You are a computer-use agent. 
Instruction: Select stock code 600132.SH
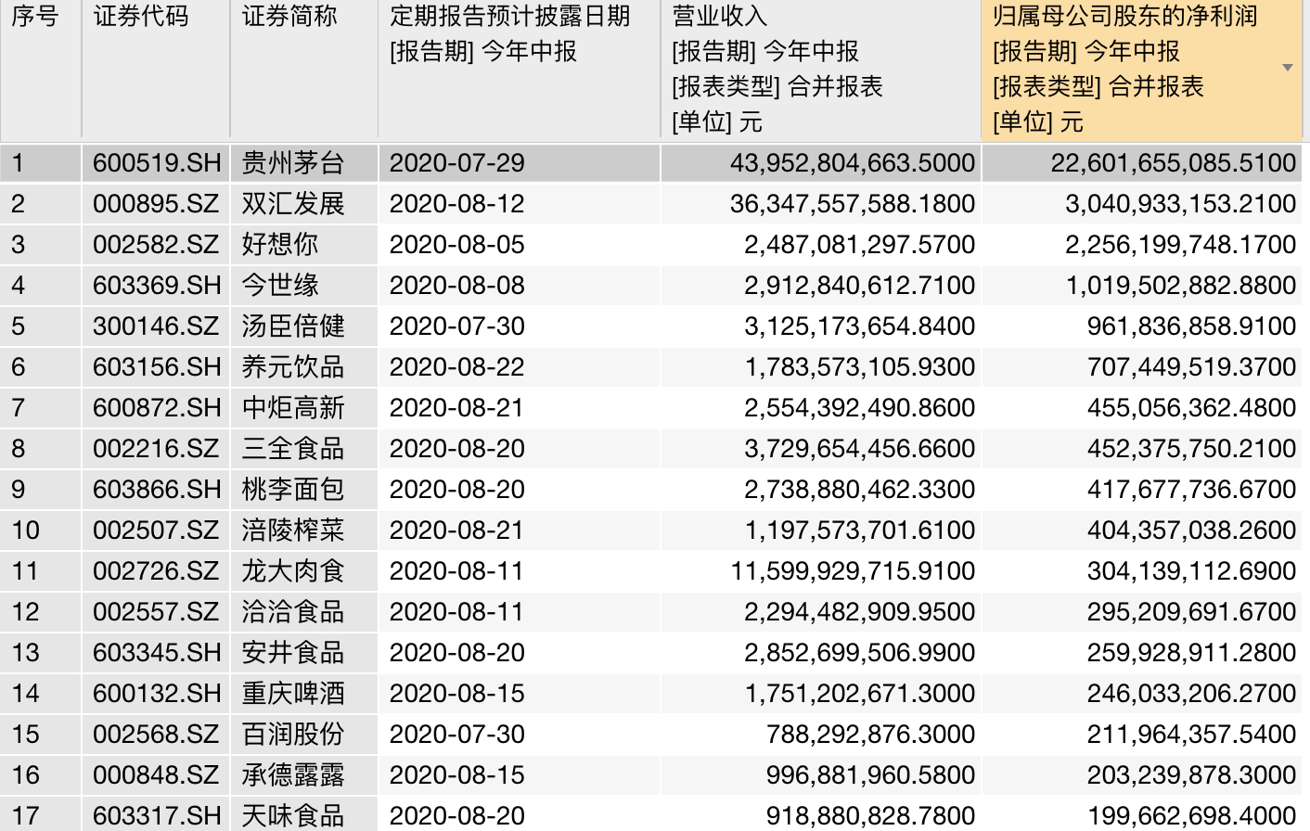(157, 694)
